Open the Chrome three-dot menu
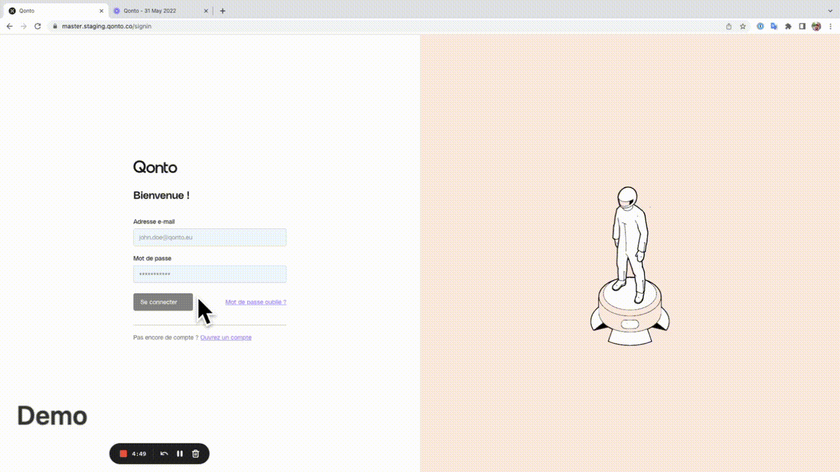Viewport: 840px width, 472px height. click(x=831, y=26)
